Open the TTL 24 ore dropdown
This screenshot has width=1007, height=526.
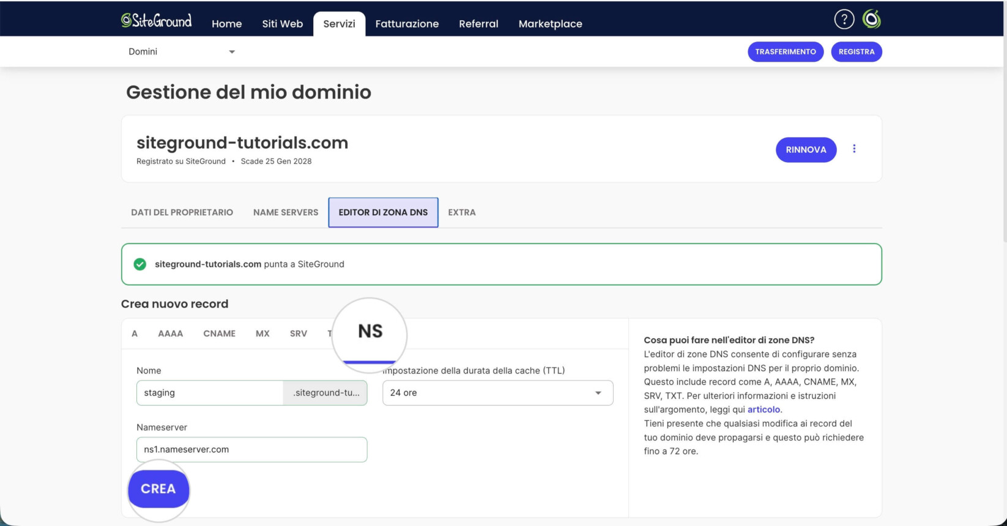click(497, 393)
